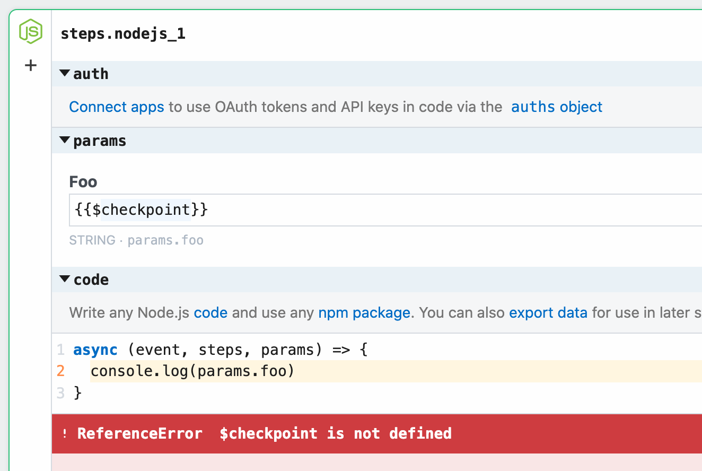Collapse the auth section triangle
Image resolution: width=702 pixels, height=471 pixels.
pyautogui.click(x=65, y=73)
